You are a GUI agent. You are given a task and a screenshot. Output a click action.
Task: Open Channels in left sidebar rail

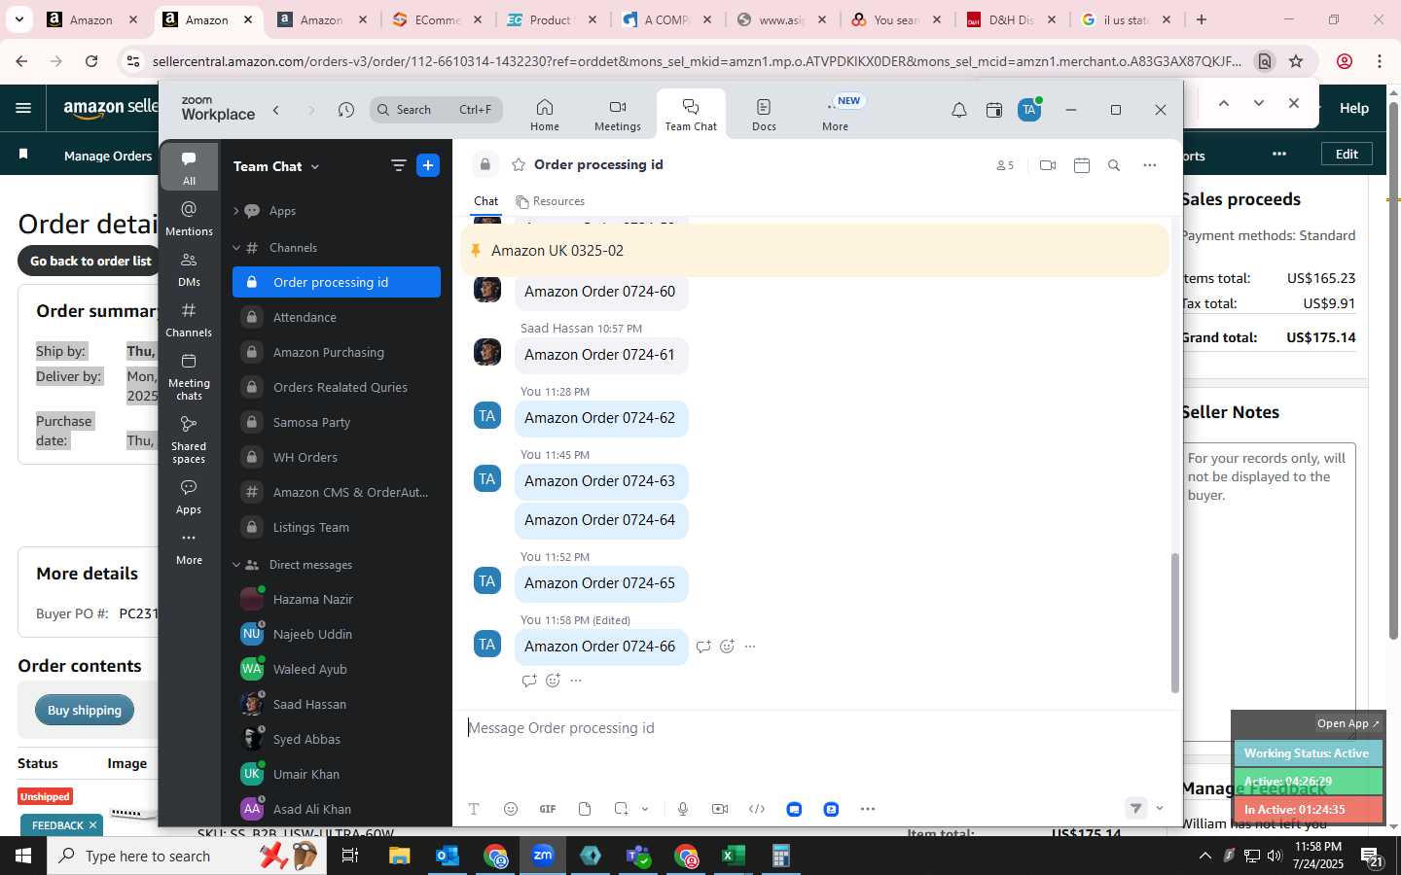(189, 320)
